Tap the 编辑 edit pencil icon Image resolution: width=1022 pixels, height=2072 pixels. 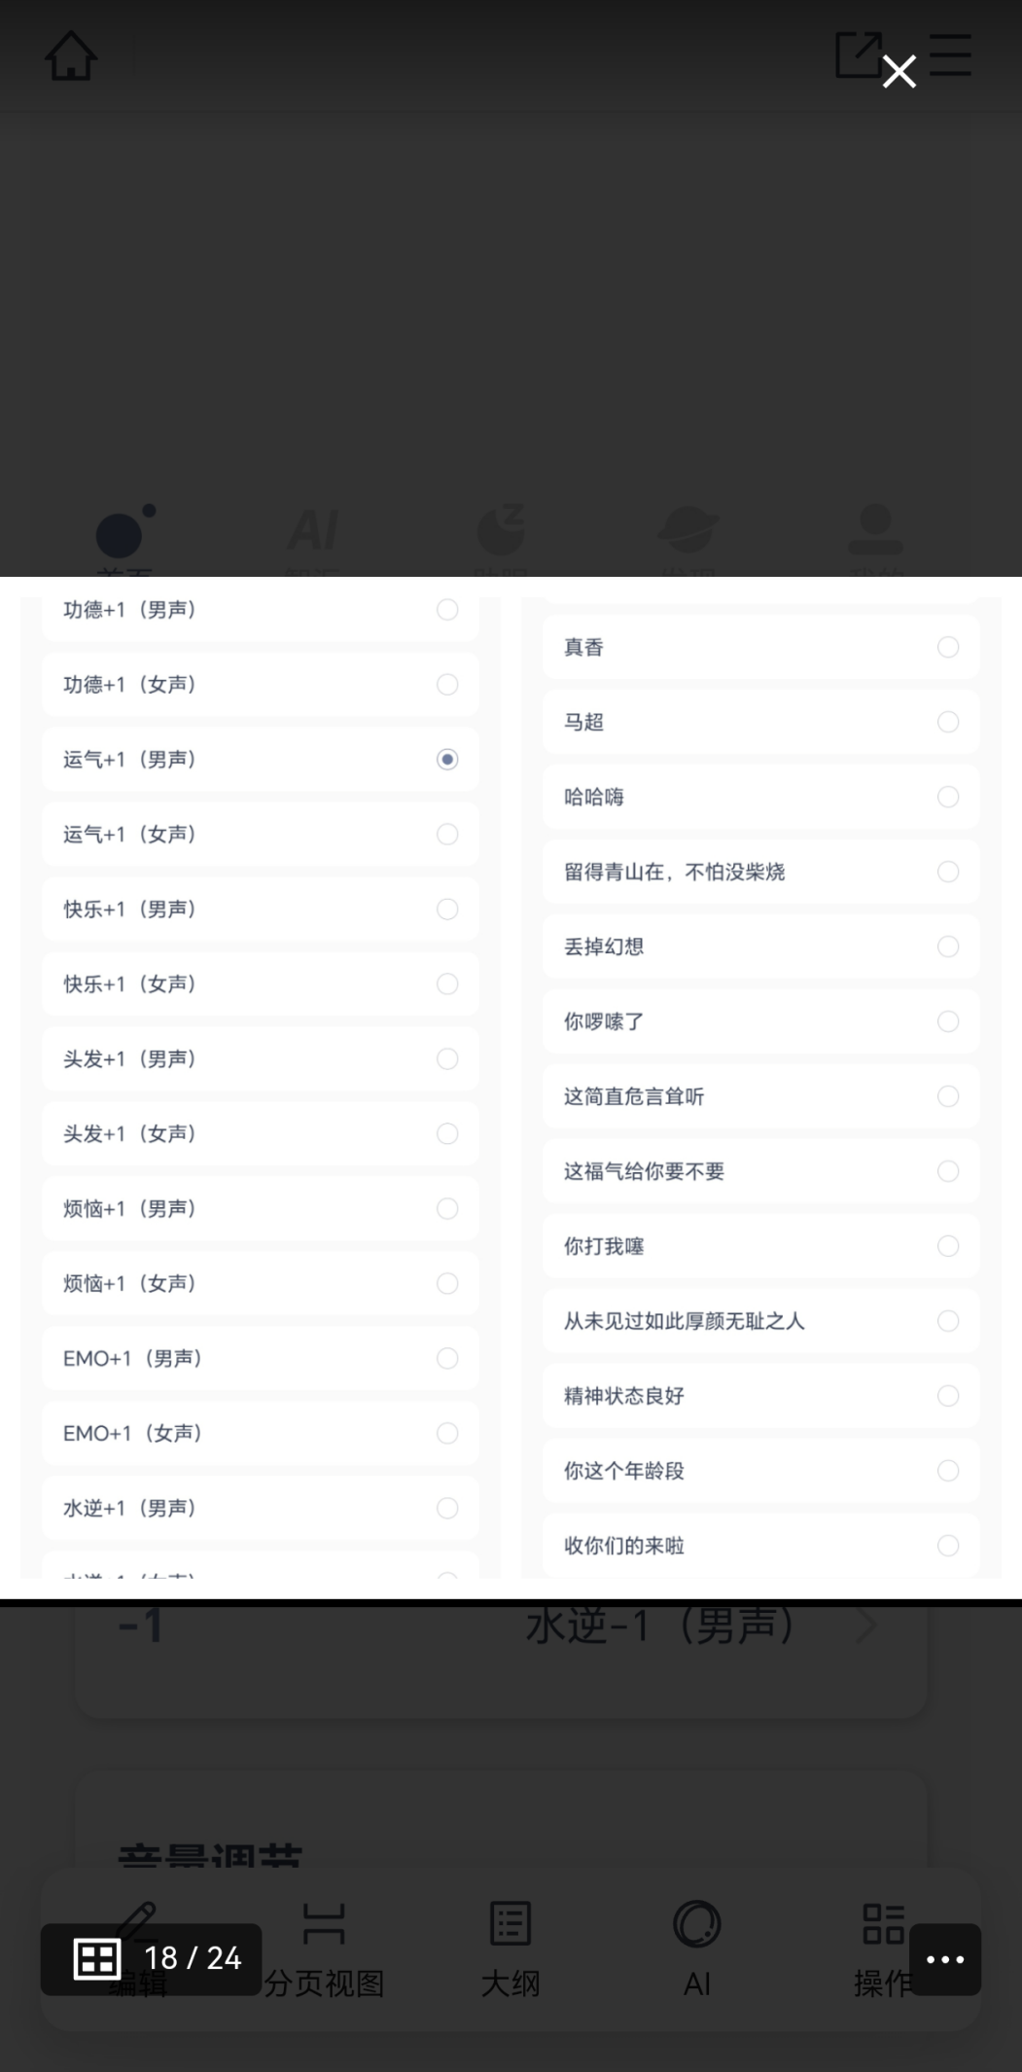pos(137,1926)
